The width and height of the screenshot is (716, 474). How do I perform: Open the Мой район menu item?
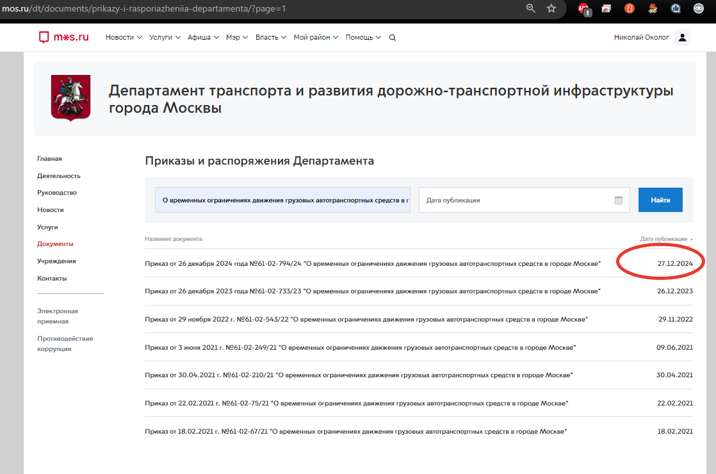coord(311,37)
